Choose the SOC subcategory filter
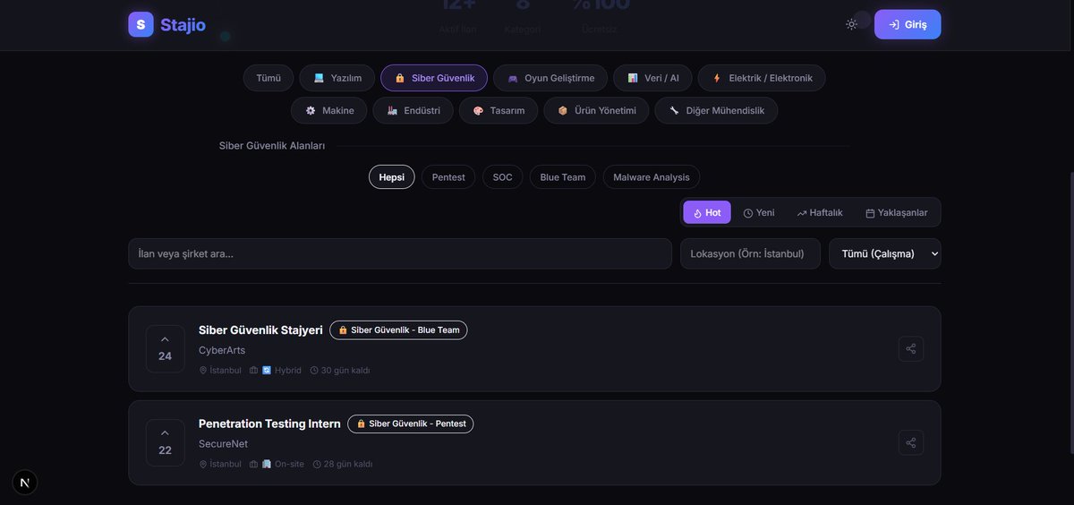 [x=503, y=177]
